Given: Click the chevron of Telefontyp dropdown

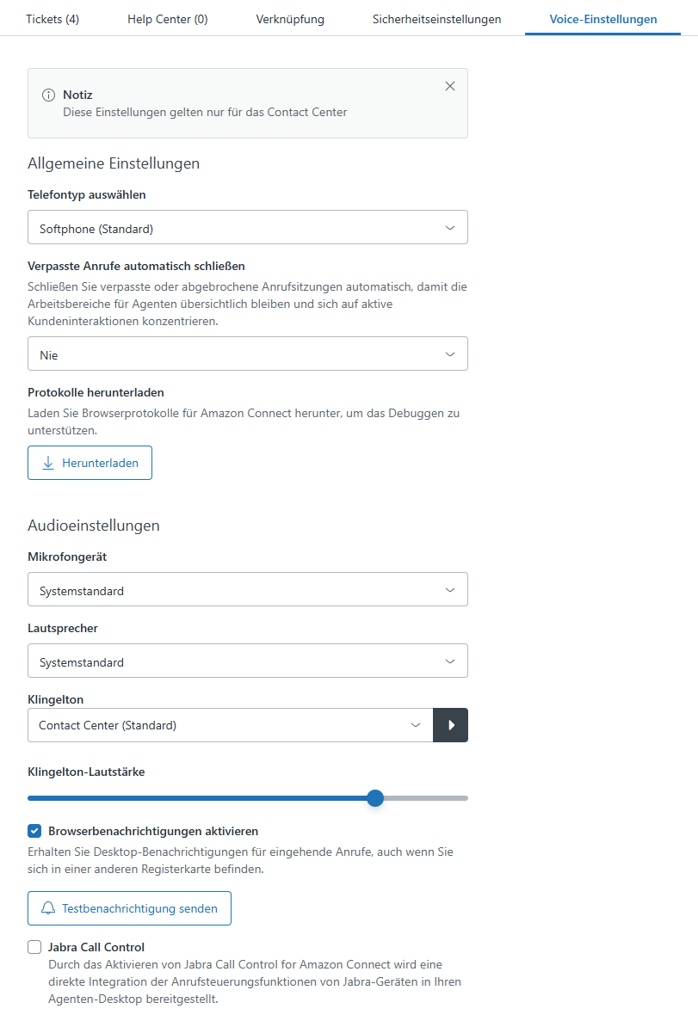Looking at the screenshot, I should (450, 228).
